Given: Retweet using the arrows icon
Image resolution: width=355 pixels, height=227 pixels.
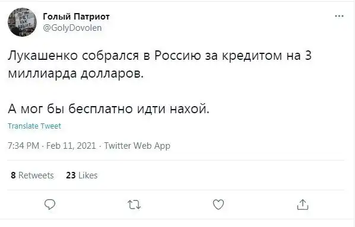Looking at the screenshot, I should tap(134, 205).
